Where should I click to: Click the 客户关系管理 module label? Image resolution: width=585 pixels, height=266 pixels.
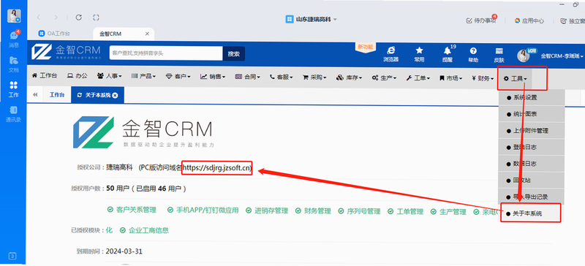[x=136, y=210]
